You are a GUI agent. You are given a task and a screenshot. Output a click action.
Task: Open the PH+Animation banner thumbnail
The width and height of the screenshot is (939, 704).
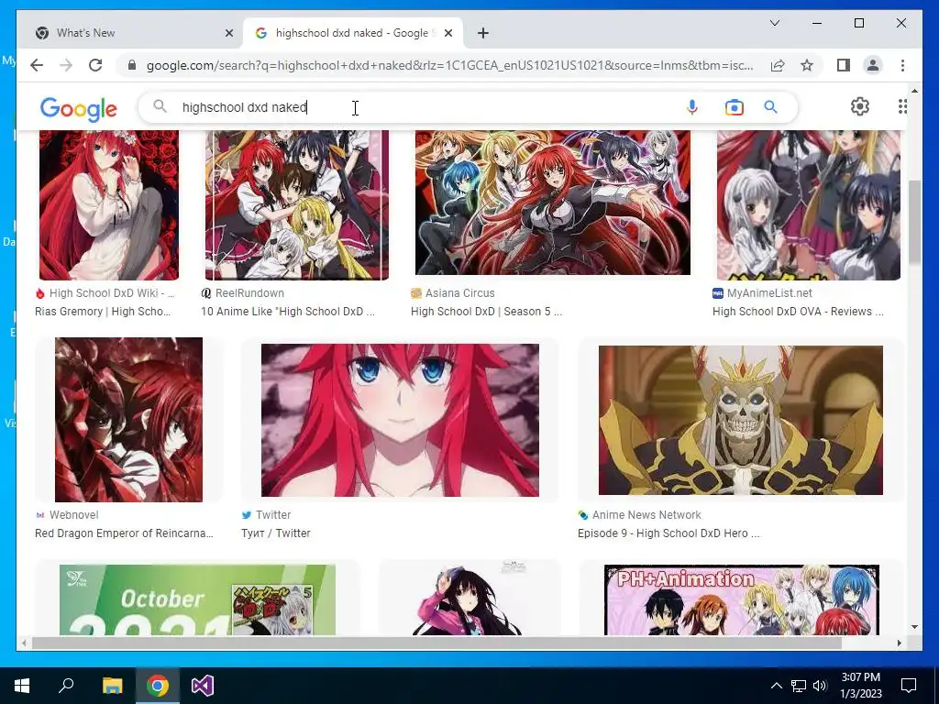741,599
